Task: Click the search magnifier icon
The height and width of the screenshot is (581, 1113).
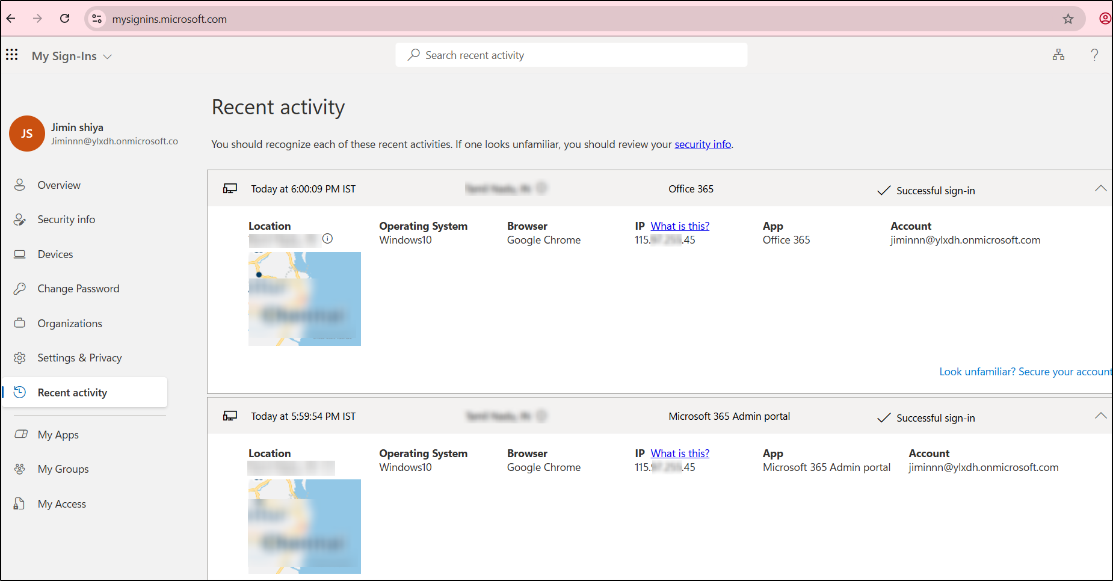Action: [414, 55]
